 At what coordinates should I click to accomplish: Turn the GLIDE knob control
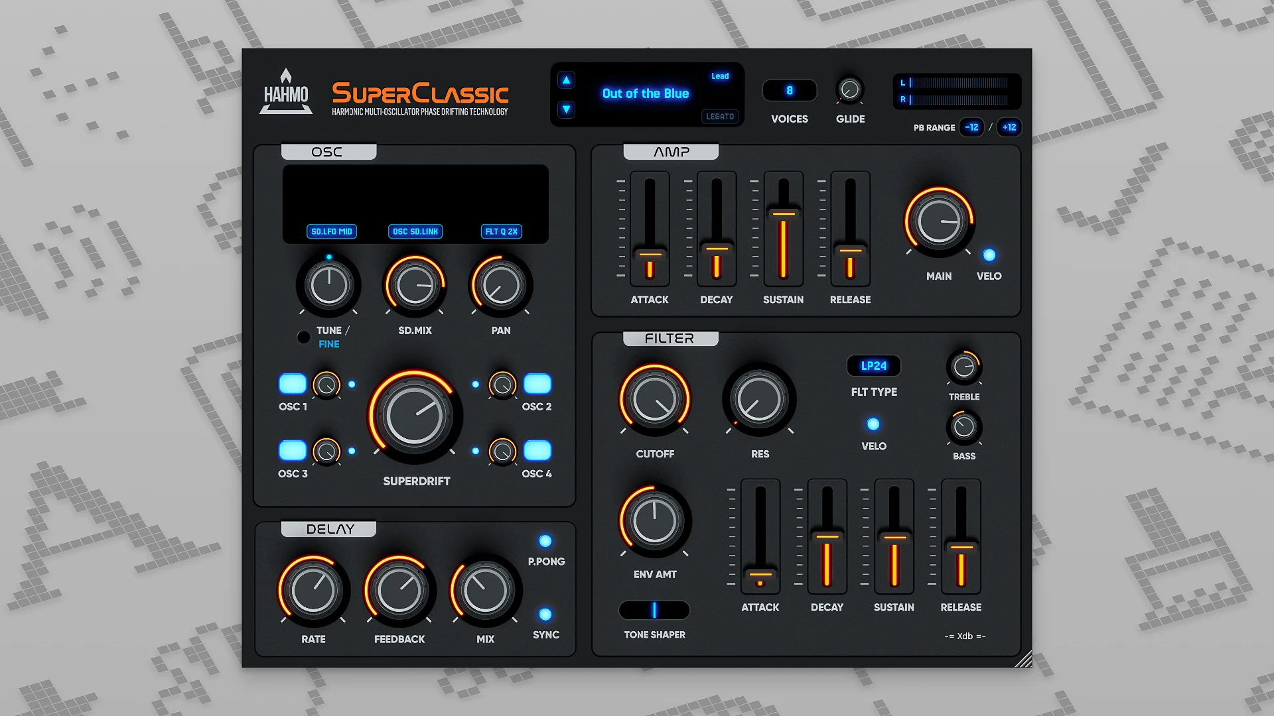tap(850, 89)
